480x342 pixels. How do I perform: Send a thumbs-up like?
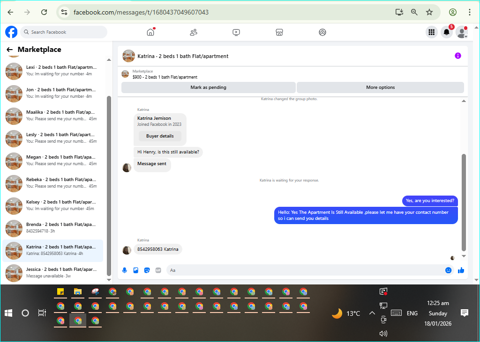tap(461, 270)
